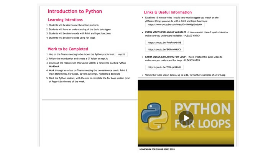Select the 'Learning Intentions' heading

(65, 20)
